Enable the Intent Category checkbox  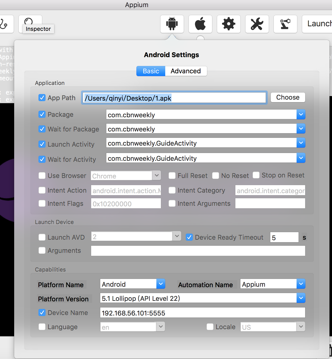[172, 190]
